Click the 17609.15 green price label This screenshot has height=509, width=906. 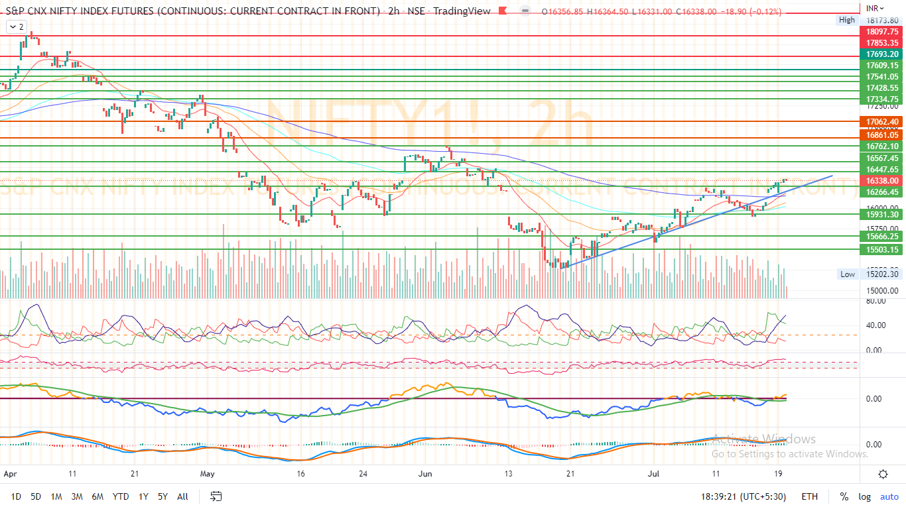(x=883, y=66)
